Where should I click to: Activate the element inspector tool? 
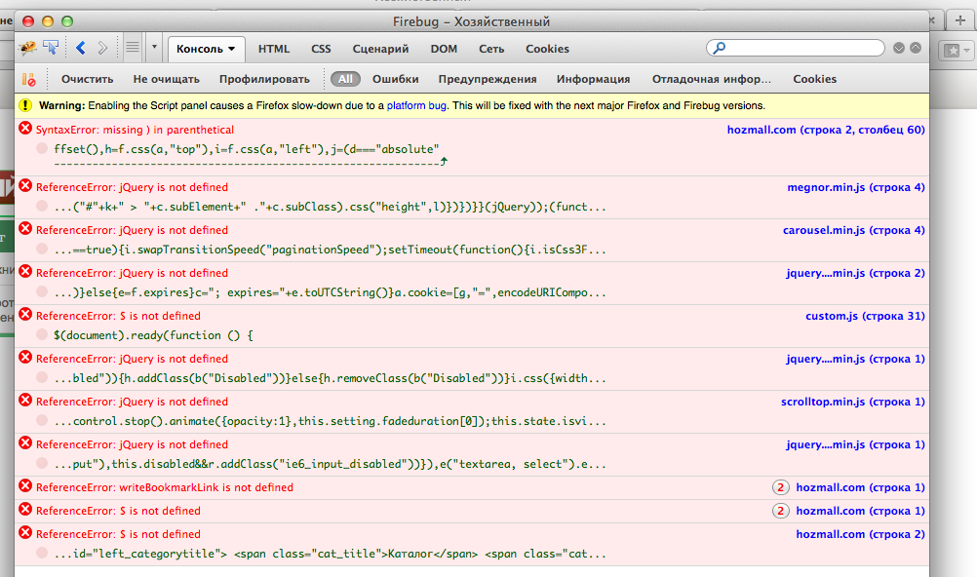point(50,48)
